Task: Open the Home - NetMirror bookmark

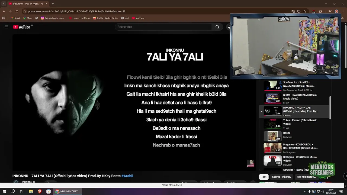Action: pos(80,18)
